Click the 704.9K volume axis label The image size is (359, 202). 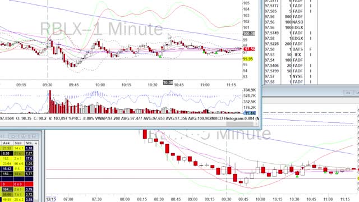249,90
